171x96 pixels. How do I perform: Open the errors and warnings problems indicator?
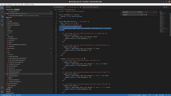pyautogui.click(x=18, y=95)
